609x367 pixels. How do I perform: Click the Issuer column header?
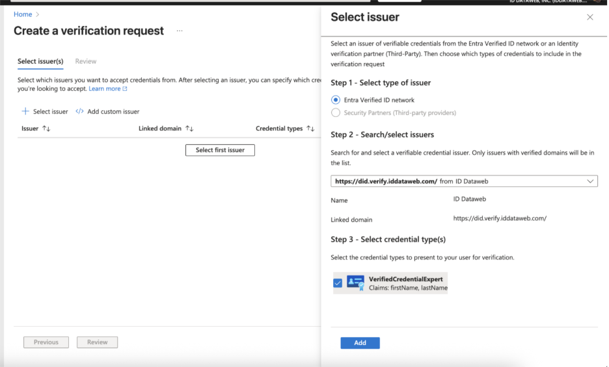pos(30,129)
